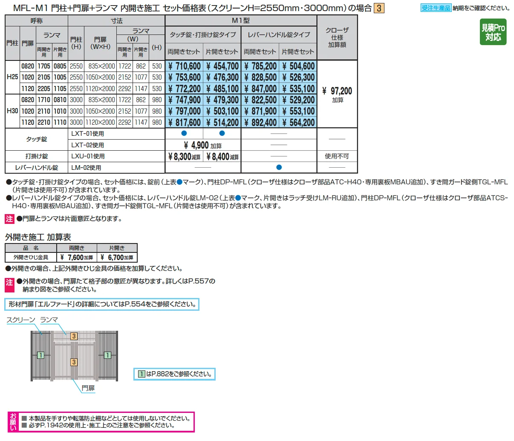The image size is (514, 441).
Task: Click the レバーハンドル錠 row header
Action: 37,168
